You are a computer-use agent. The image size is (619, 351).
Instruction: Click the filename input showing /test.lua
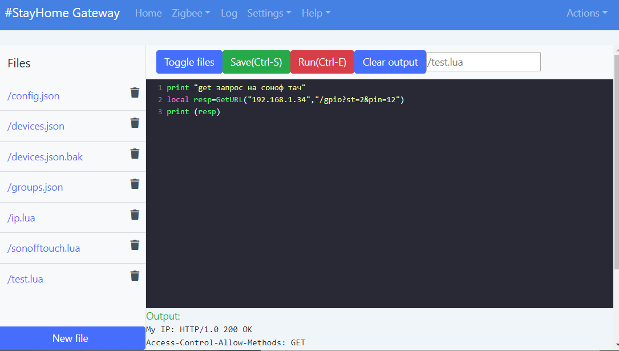[x=483, y=62]
